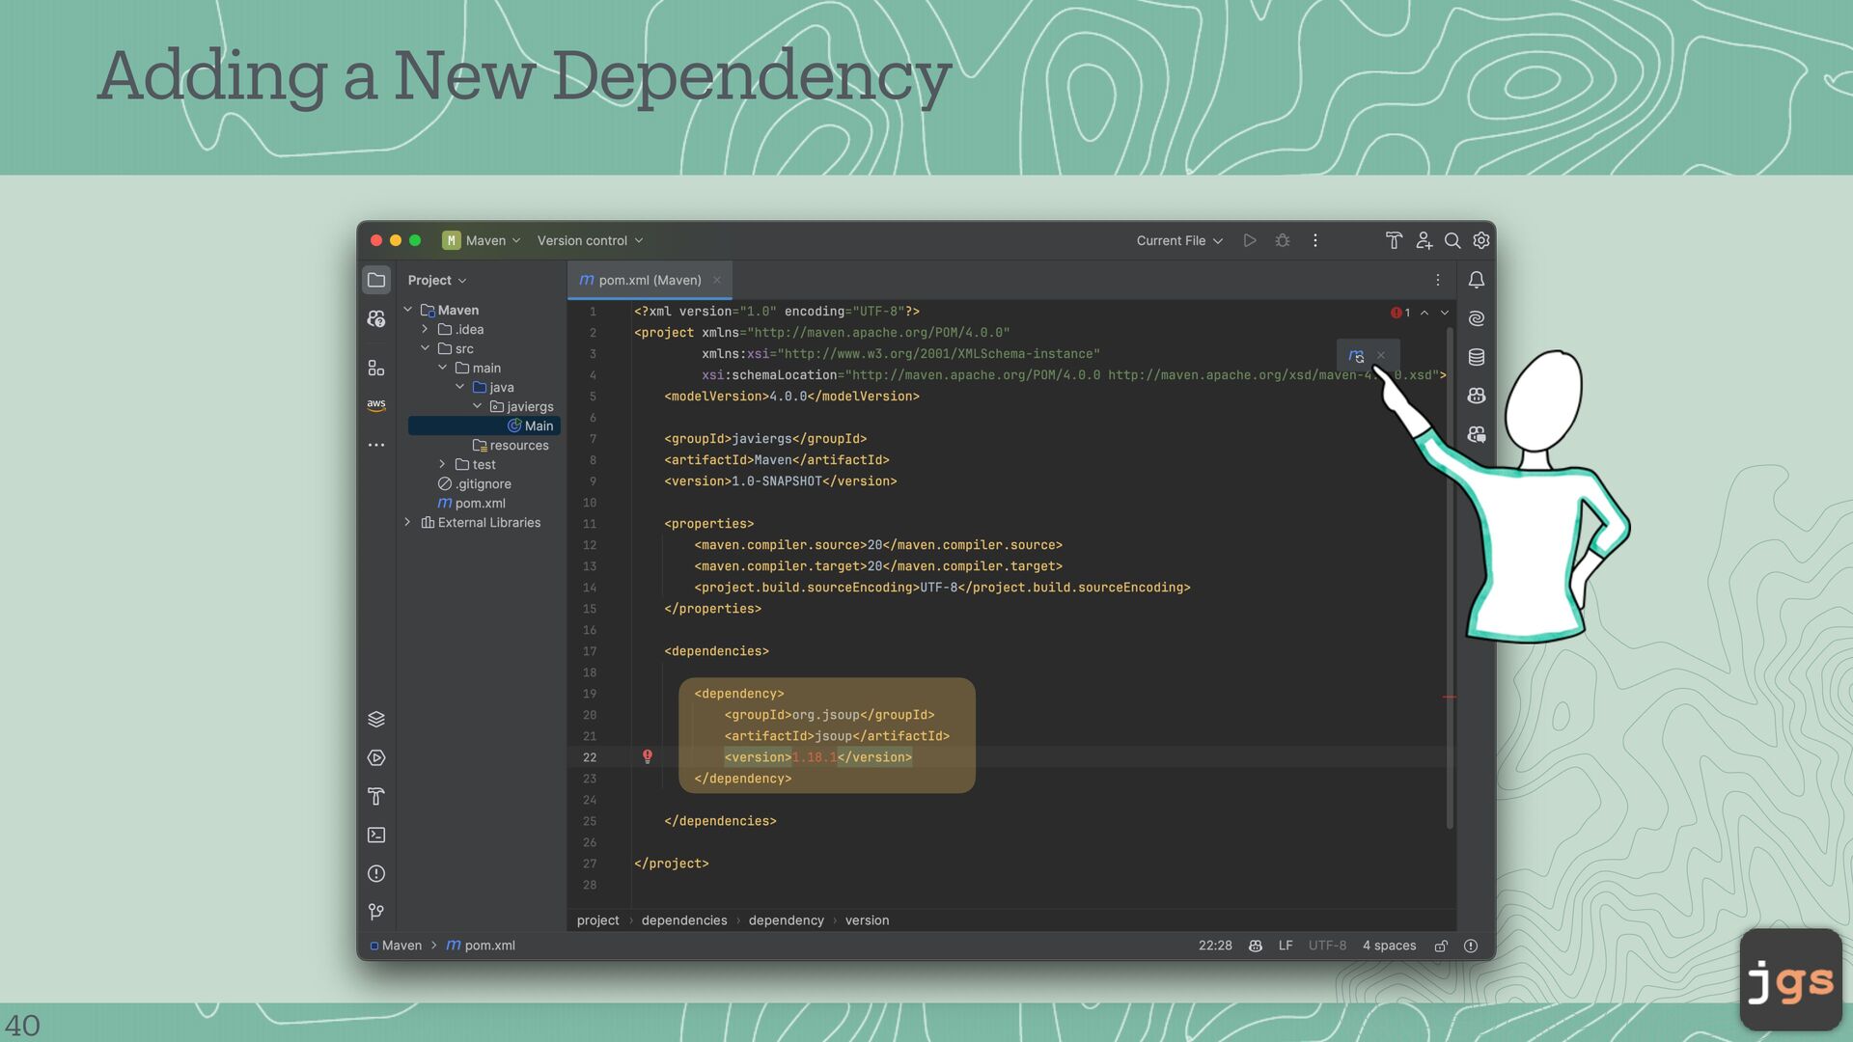The width and height of the screenshot is (1853, 1042).
Task: Click the LF line separator button
Action: click(x=1285, y=946)
